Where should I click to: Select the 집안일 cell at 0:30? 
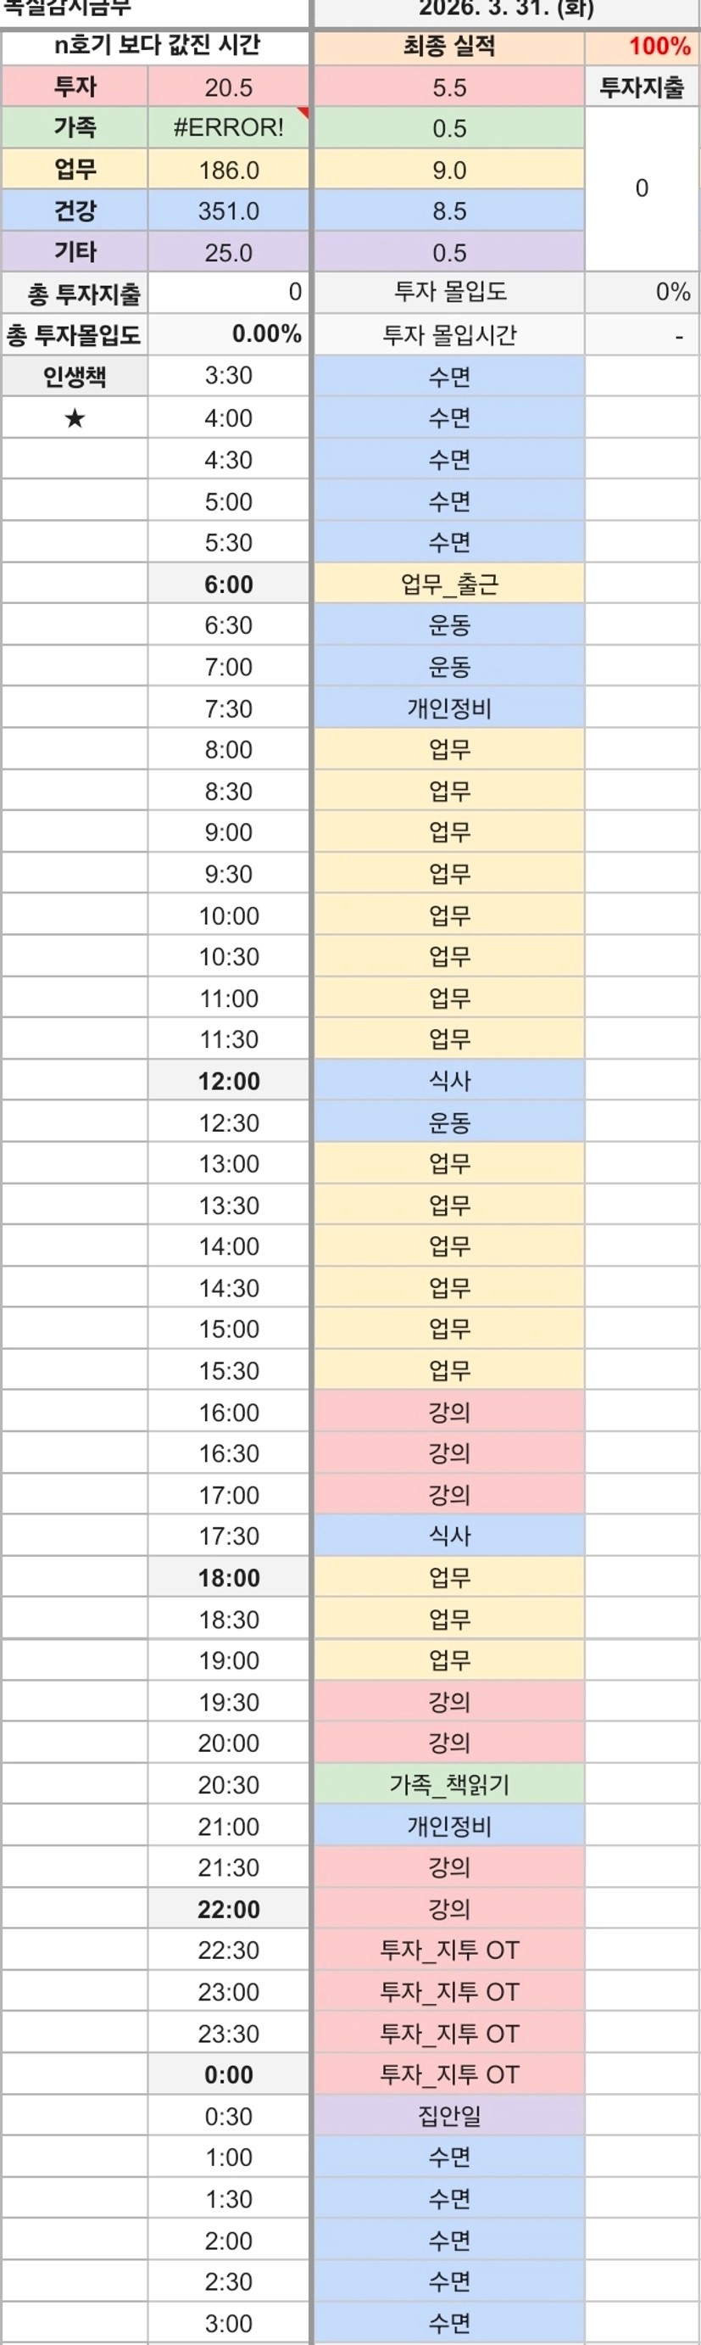449,2116
